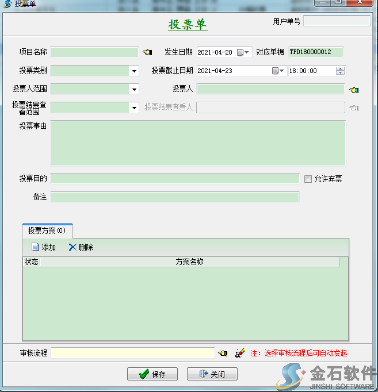
Task: Click the lookup icon beside 审核流程 field
Action: point(223,353)
